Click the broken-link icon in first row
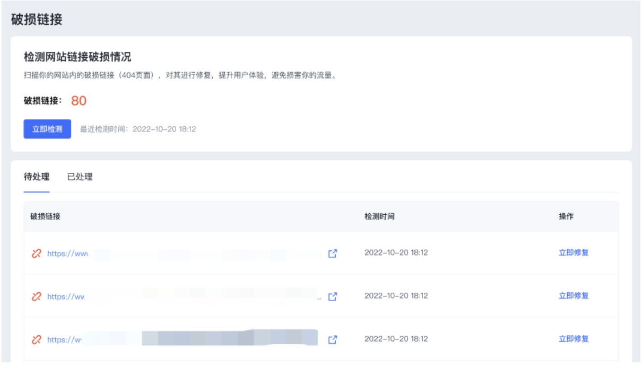Screen dimensions: 642x367 tap(36, 254)
